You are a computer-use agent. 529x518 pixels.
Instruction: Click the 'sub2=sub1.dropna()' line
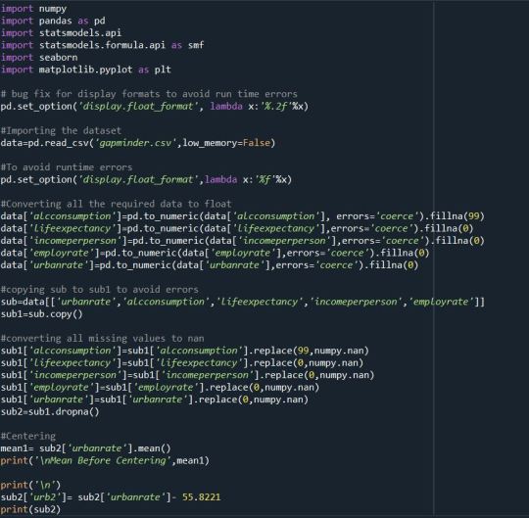pyautogui.click(x=50, y=411)
